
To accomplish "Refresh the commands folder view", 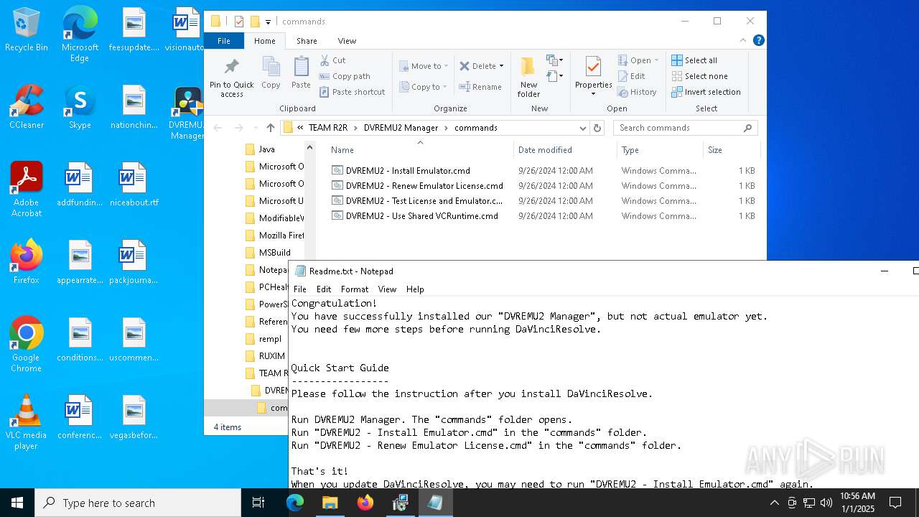I will tap(597, 128).
